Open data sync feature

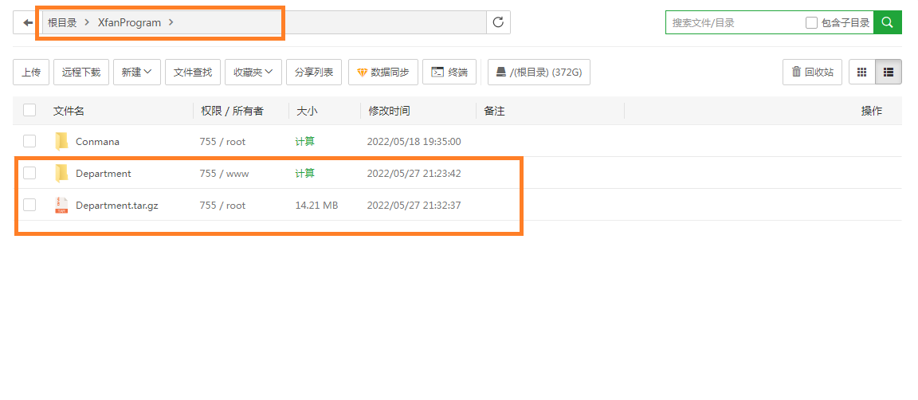coord(382,72)
